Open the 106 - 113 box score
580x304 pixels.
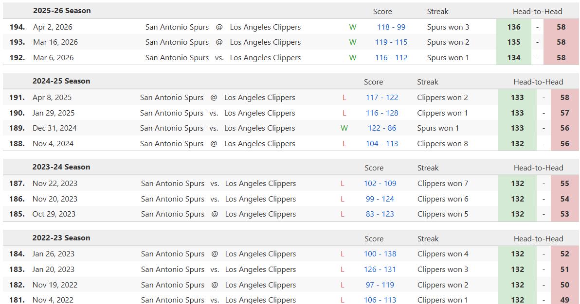(380, 300)
